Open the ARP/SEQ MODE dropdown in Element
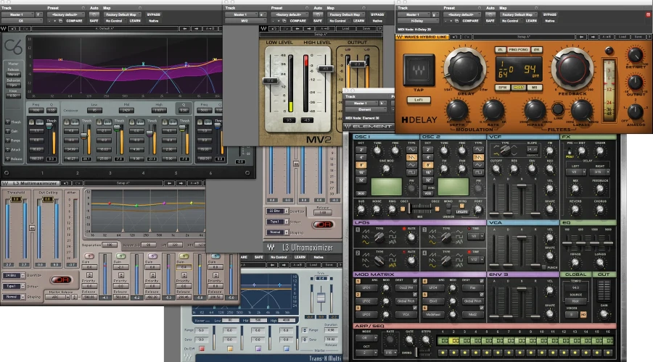Image resolution: width=653 pixels, height=362 pixels. pyautogui.click(x=366, y=338)
